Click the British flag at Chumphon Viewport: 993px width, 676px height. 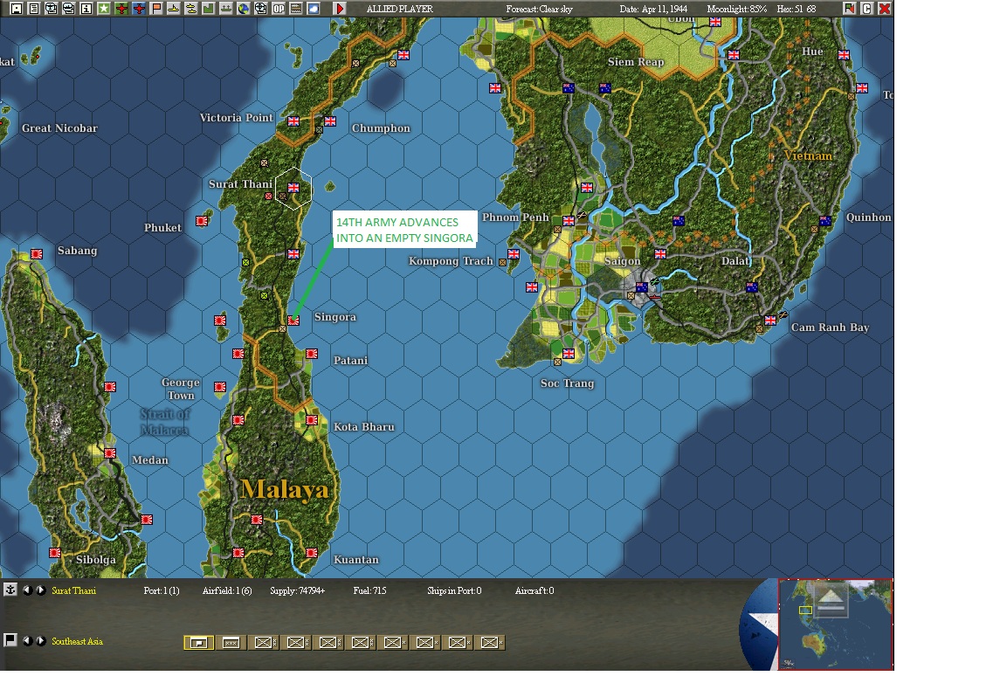pyautogui.click(x=330, y=121)
